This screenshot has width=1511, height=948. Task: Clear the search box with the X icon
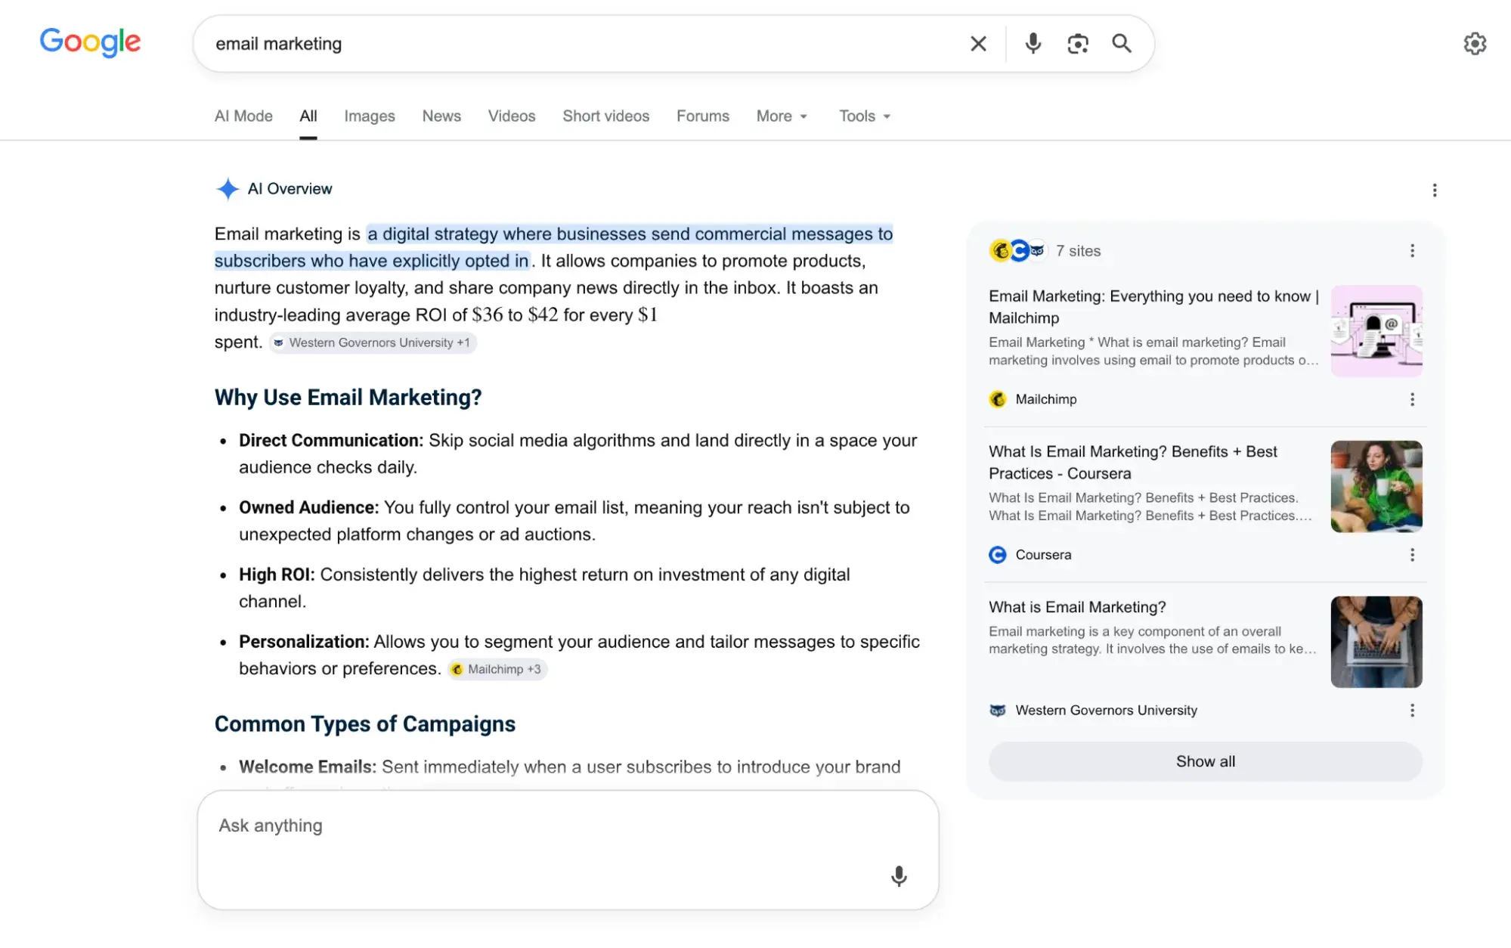point(978,44)
